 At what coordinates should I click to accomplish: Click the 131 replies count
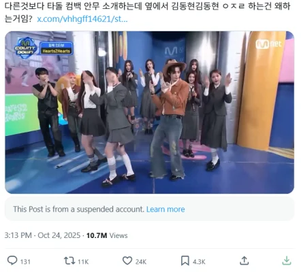click(25, 262)
